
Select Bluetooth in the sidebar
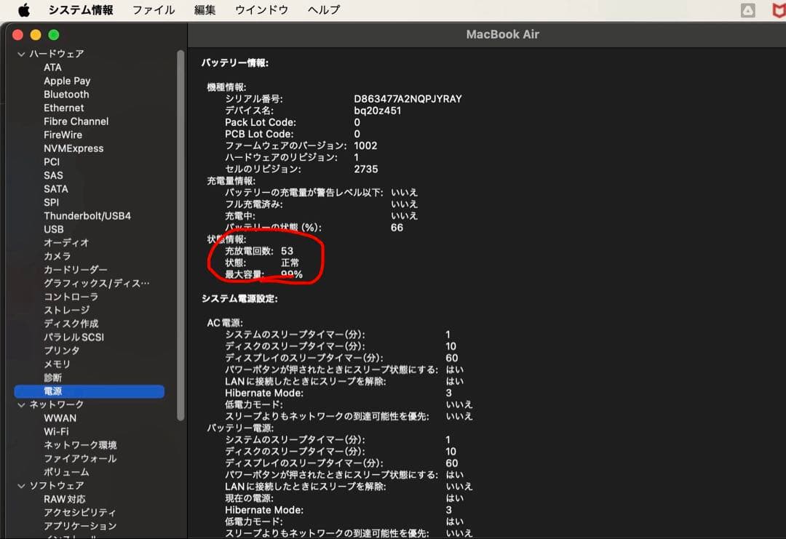[x=66, y=95]
